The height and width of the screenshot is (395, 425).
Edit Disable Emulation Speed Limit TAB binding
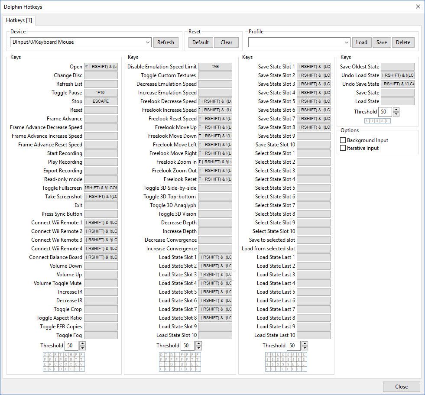click(x=215, y=67)
